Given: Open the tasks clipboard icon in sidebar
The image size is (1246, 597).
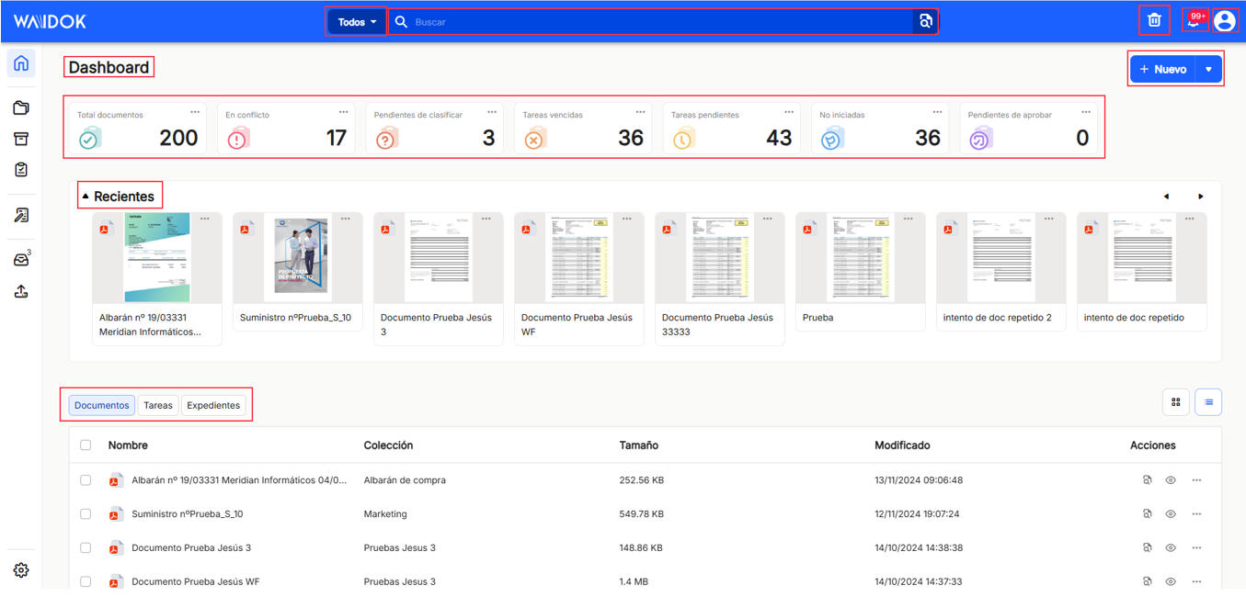Looking at the screenshot, I should (21, 169).
